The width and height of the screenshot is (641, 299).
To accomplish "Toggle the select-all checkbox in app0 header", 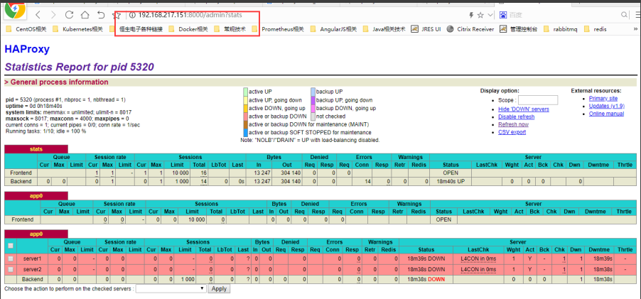I will click(11, 246).
